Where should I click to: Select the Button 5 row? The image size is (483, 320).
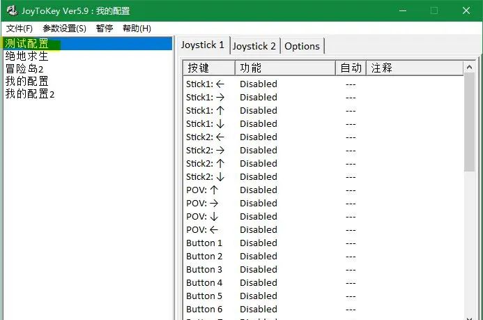click(x=323, y=296)
